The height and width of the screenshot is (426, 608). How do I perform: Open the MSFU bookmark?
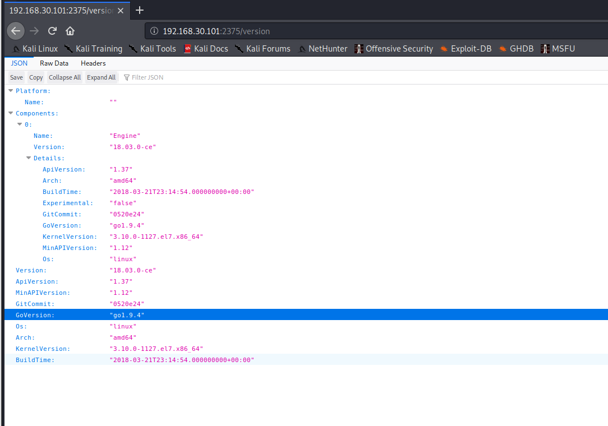pos(558,49)
